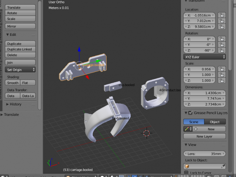Click the Duplicate Linked button
This screenshot has width=236, height=177.
pyautogui.click(x=20, y=49)
